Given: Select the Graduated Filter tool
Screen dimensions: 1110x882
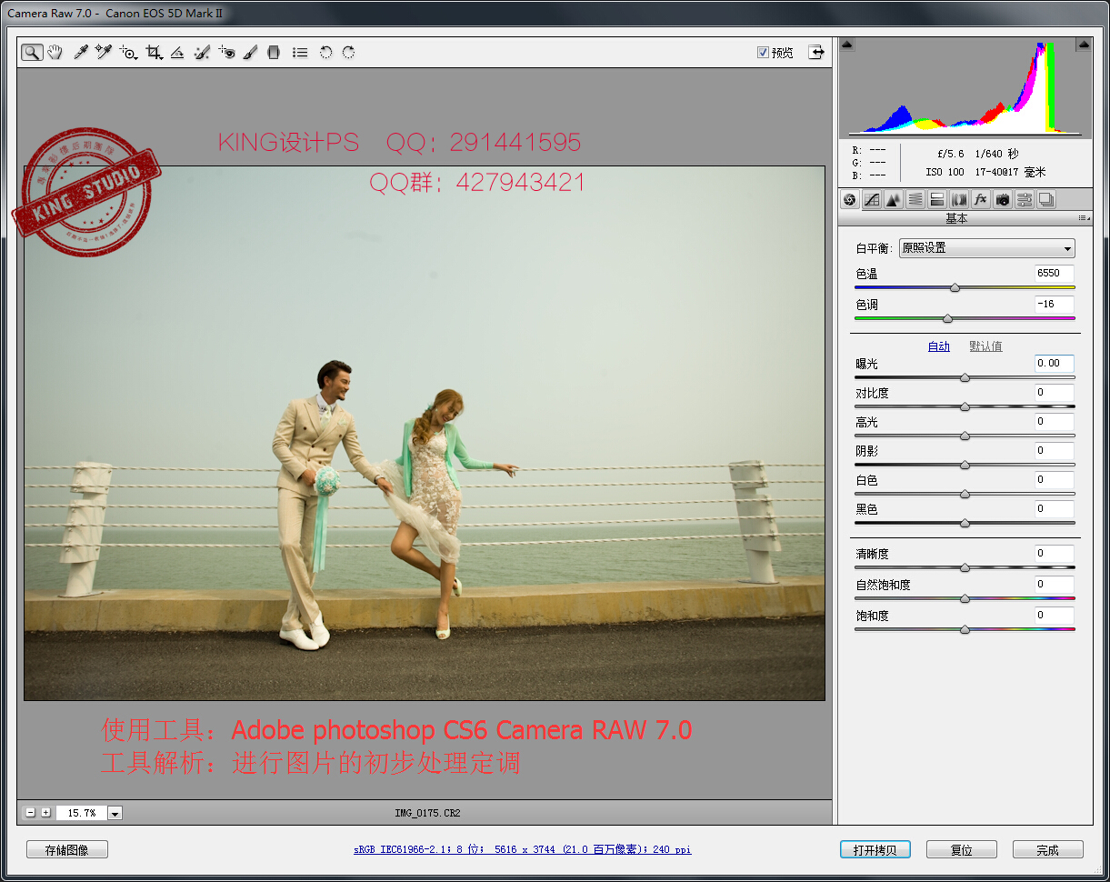Looking at the screenshot, I should coord(274,53).
